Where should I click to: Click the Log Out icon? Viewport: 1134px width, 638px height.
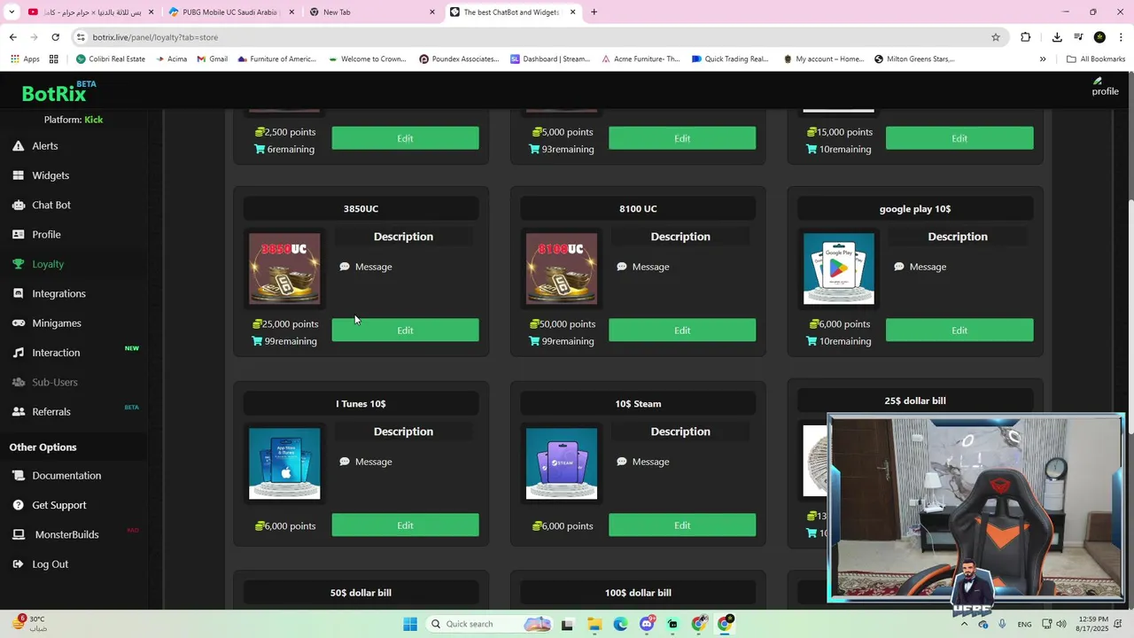coord(18,564)
